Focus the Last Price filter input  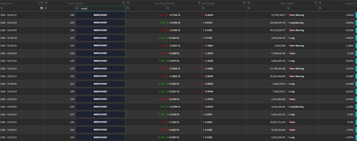point(146,8)
